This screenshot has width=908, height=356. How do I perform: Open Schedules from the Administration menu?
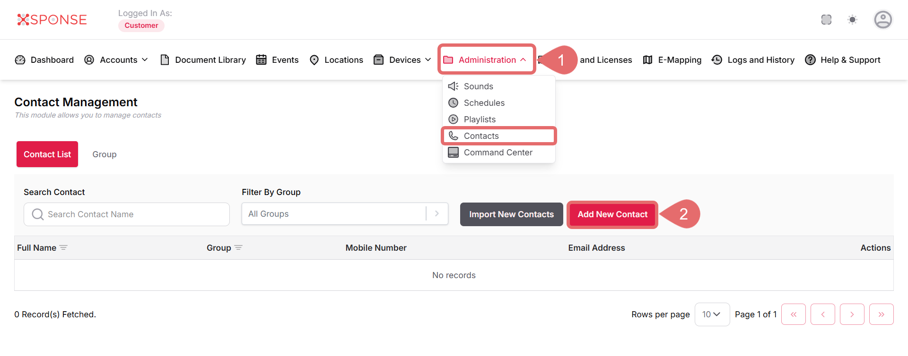(x=484, y=103)
